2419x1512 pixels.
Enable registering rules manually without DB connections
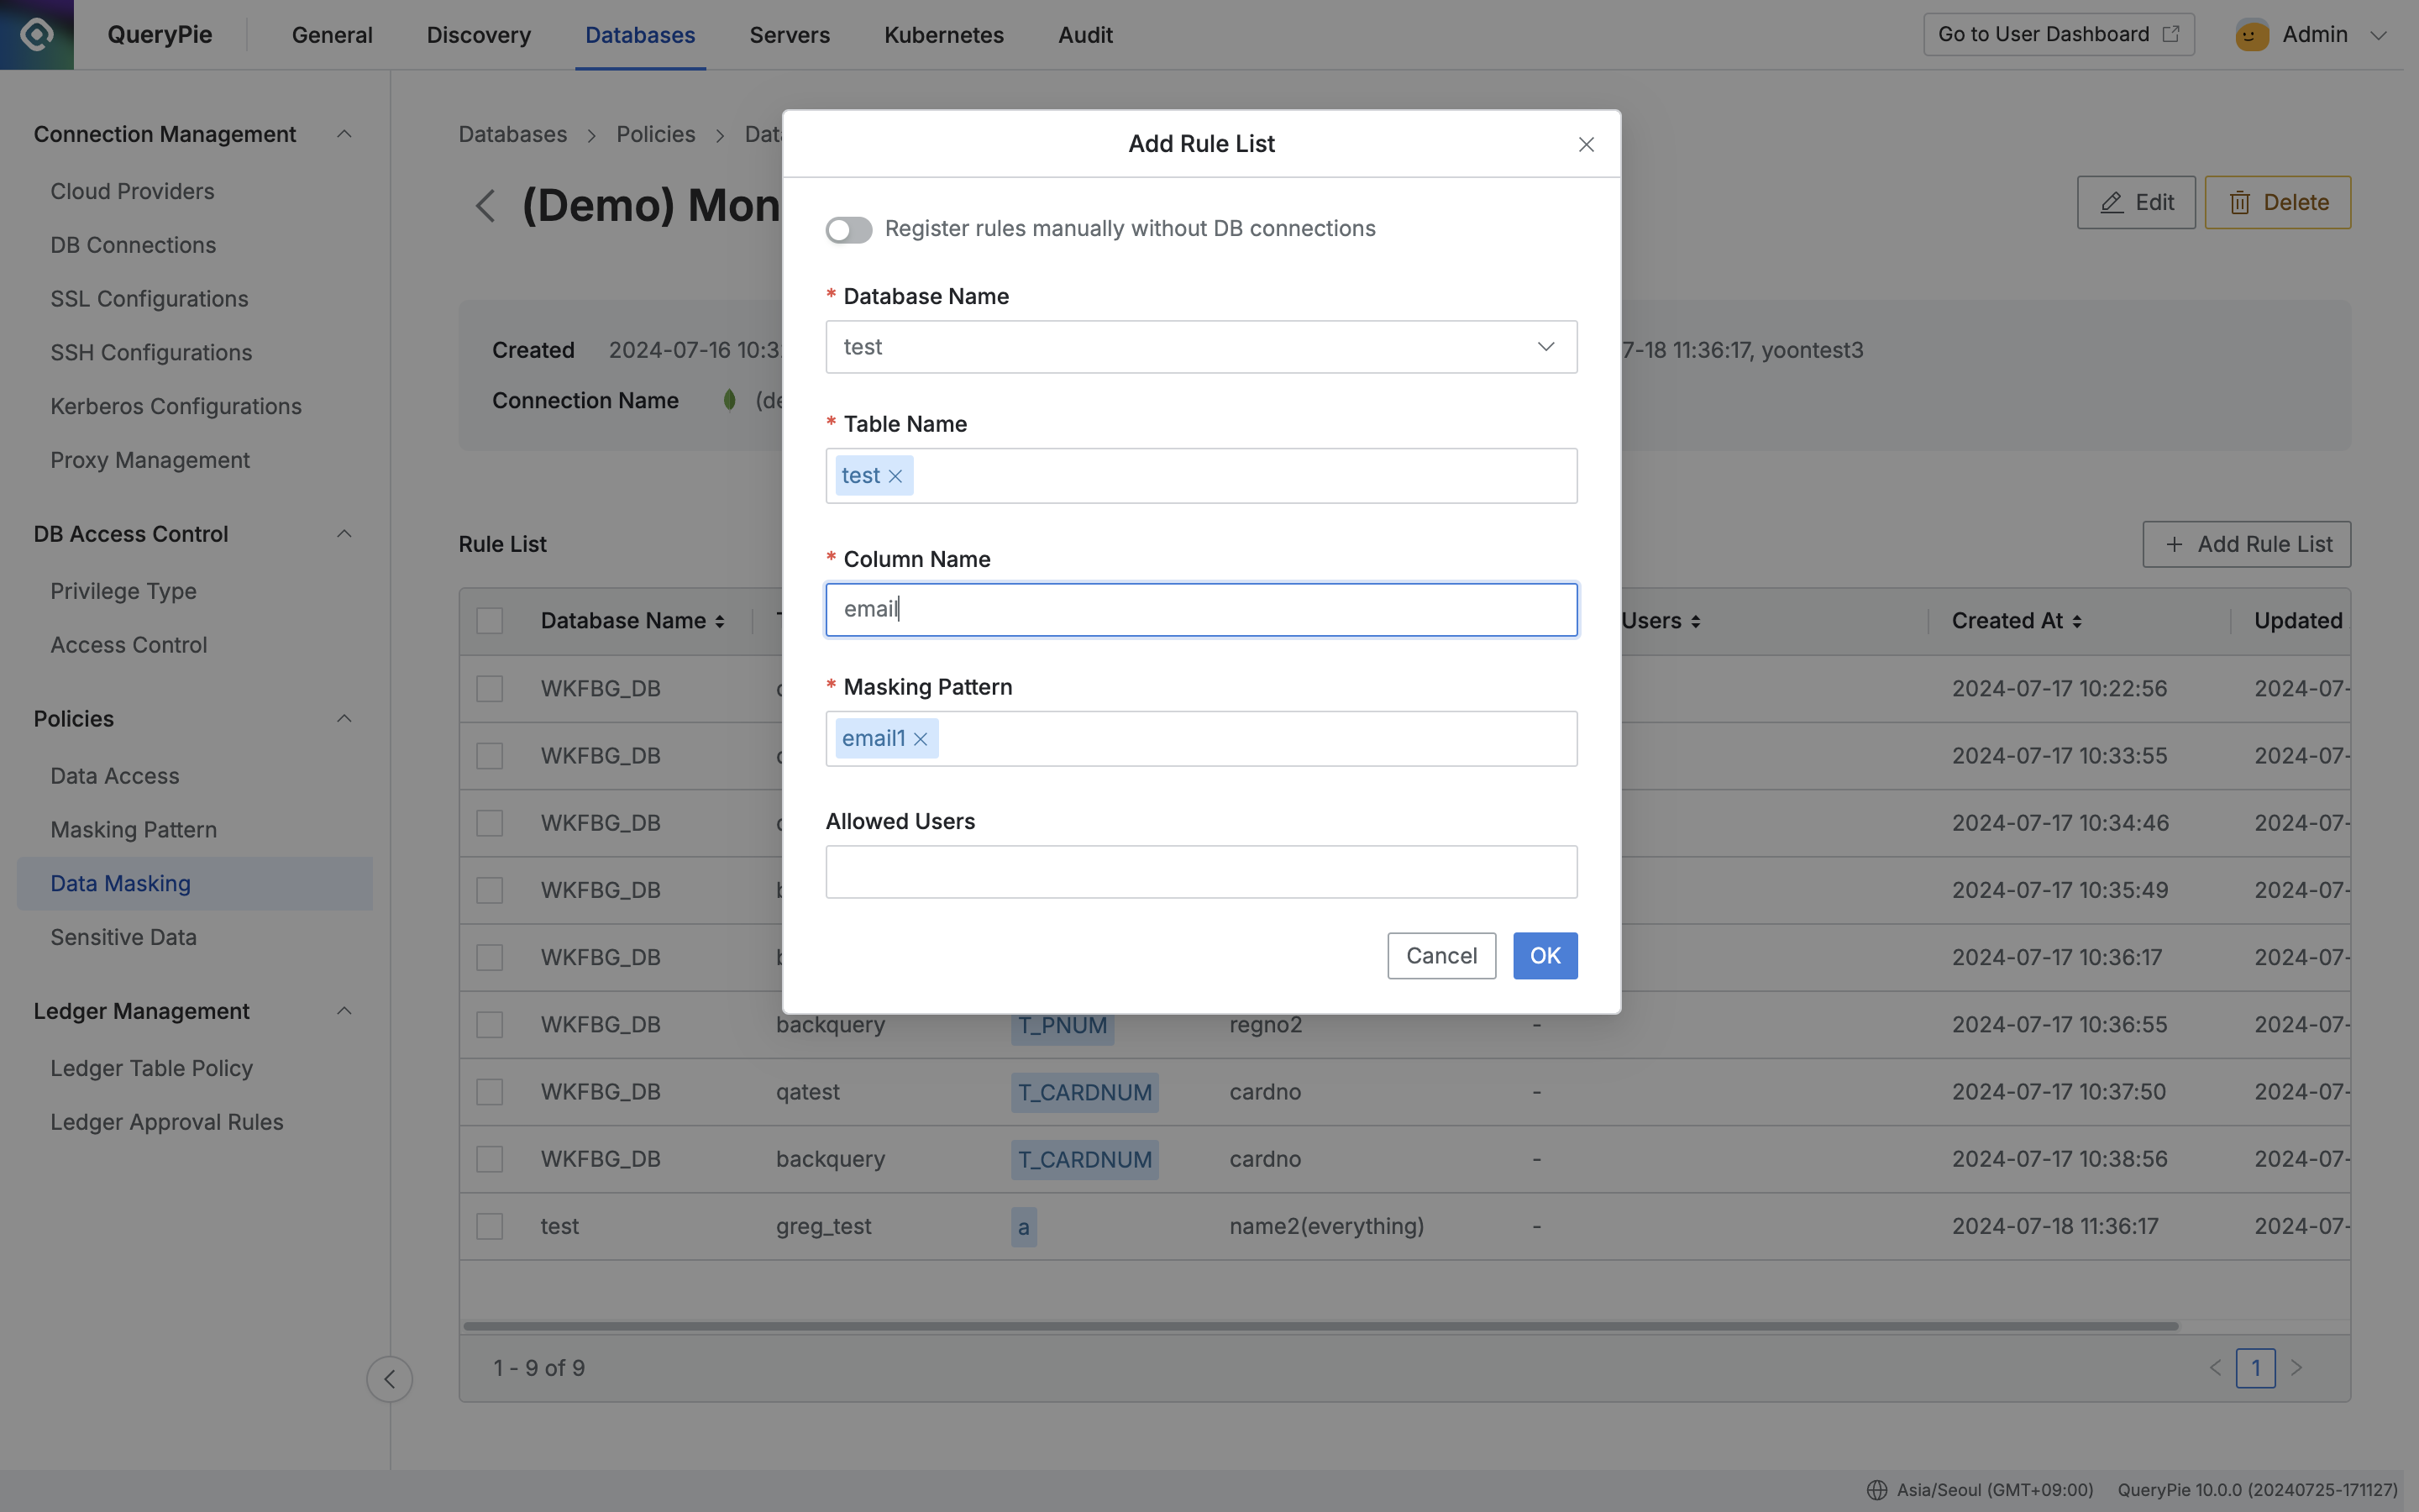848,229
